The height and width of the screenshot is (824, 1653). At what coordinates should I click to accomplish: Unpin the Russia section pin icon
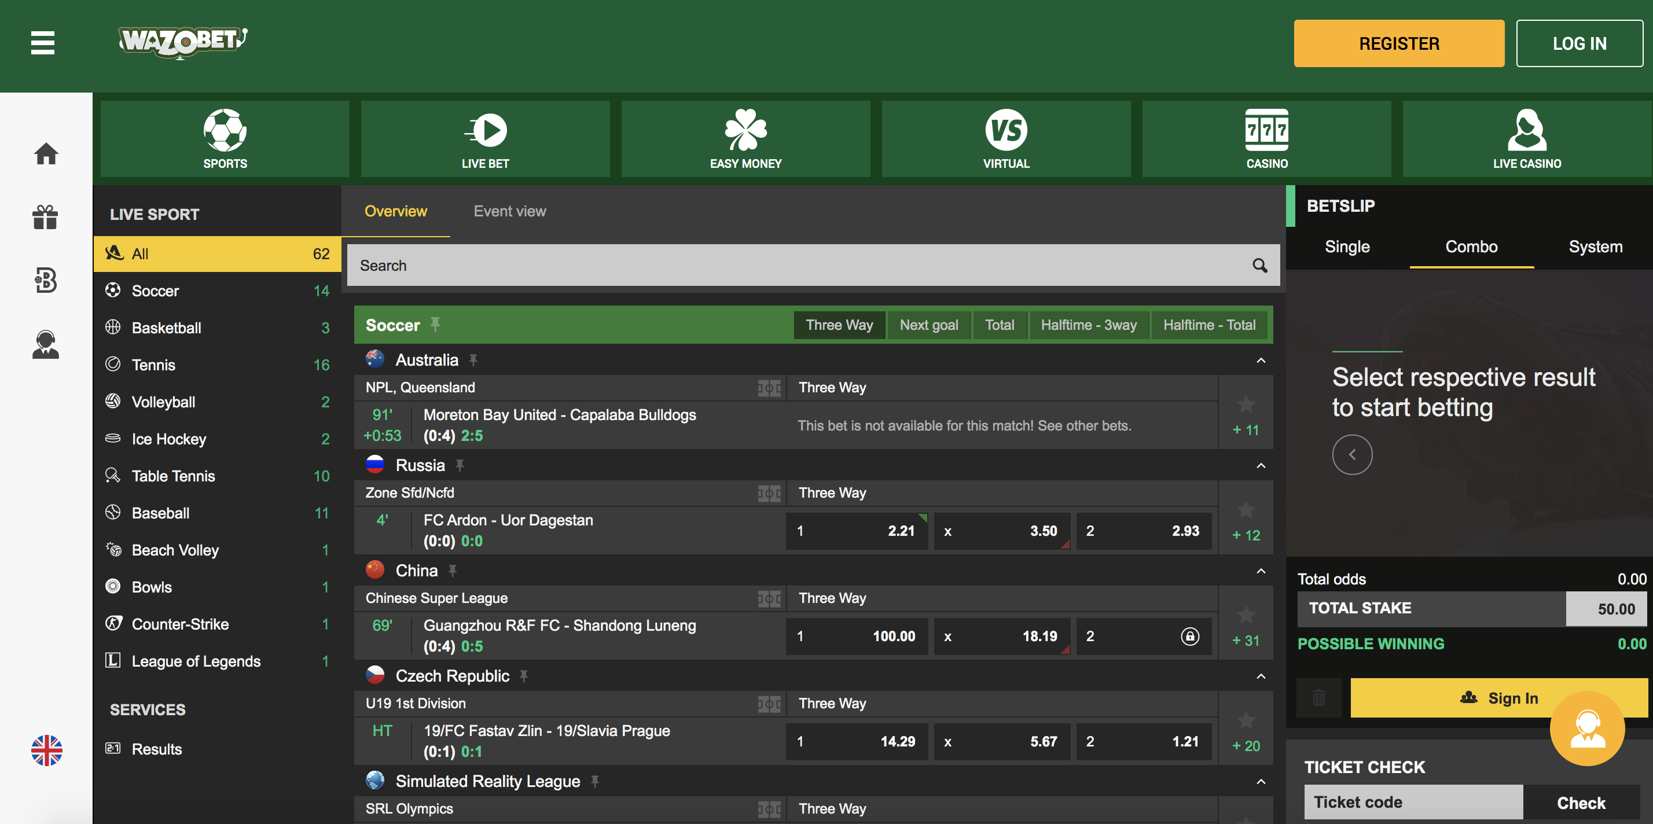pyautogui.click(x=460, y=465)
